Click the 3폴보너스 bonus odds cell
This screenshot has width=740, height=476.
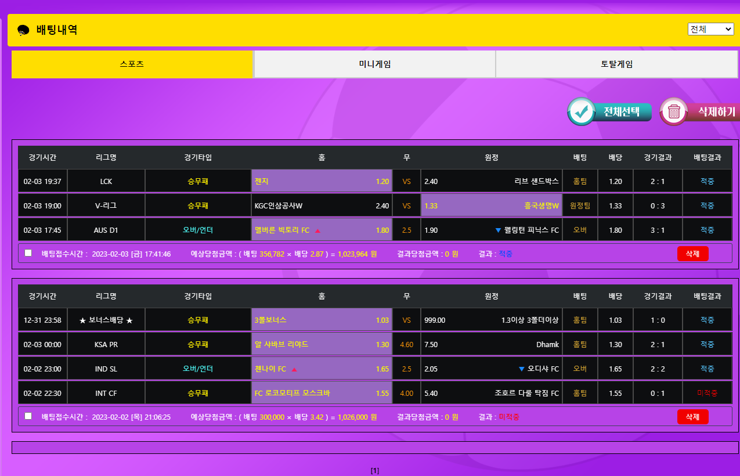pos(322,320)
